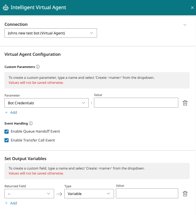Click the robot icon beside Intelligent Virtual Agent

click(6, 7)
